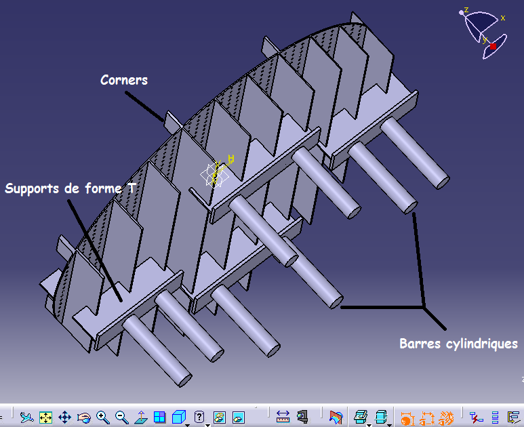Expand the View Mode dropdown arrow
The image size is (524, 427).
207,425
